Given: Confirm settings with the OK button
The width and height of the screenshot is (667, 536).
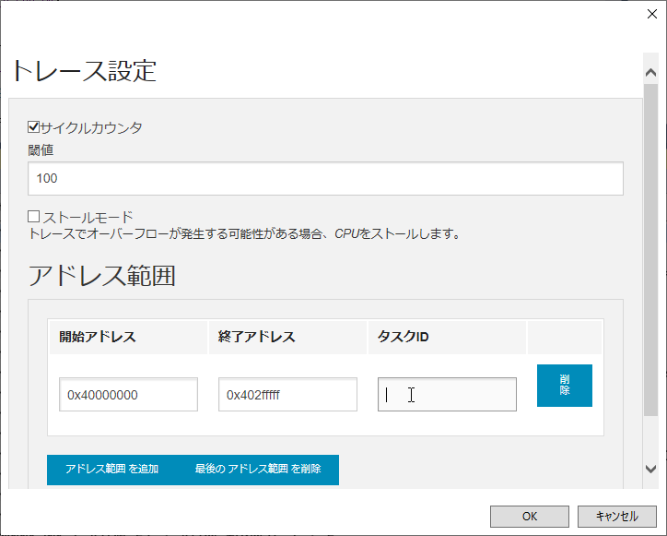Looking at the screenshot, I should coord(529,517).
